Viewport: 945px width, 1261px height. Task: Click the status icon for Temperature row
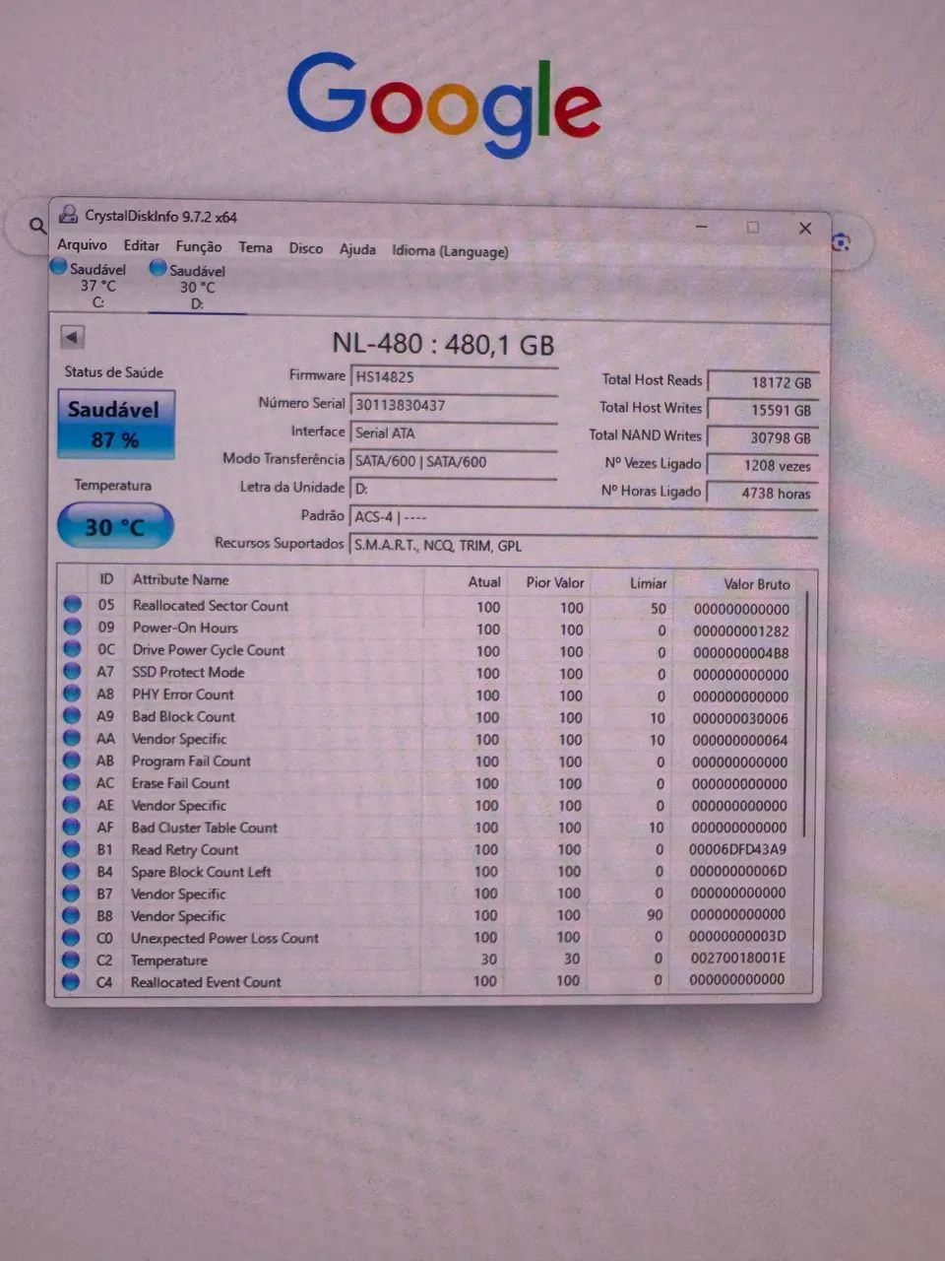[70, 960]
